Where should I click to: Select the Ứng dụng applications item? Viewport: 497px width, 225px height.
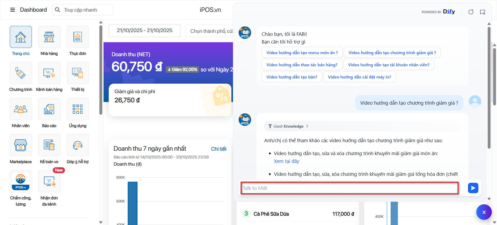[x=78, y=109]
